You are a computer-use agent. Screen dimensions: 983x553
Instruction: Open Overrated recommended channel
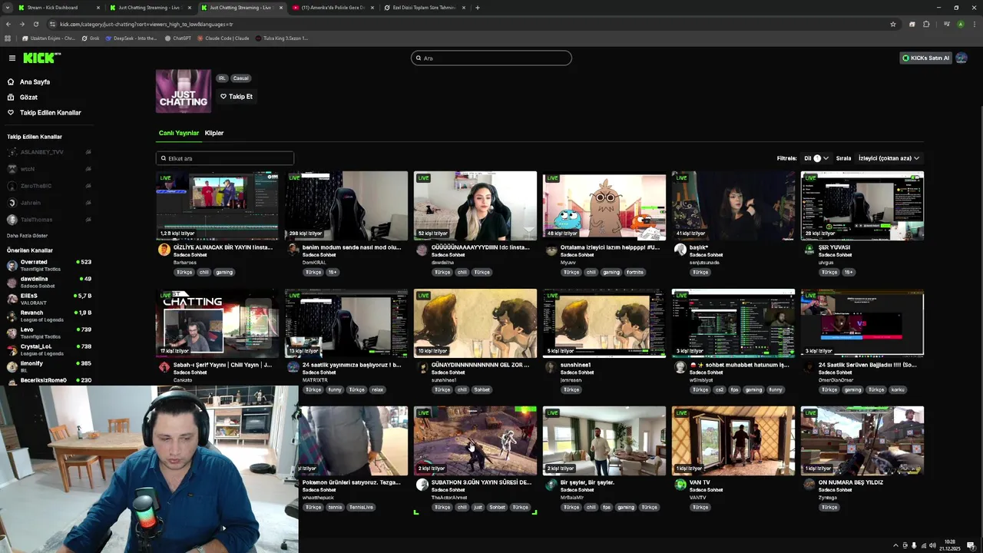[48, 265]
